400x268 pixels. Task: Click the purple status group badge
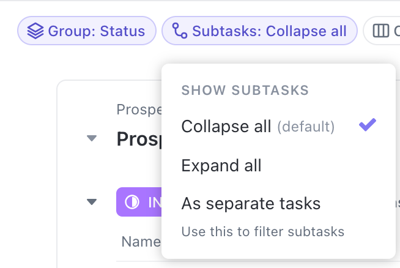click(x=139, y=202)
